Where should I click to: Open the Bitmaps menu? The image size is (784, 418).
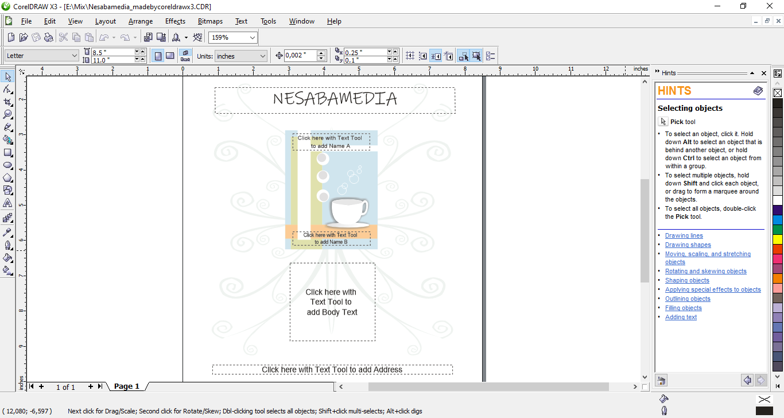coord(210,21)
